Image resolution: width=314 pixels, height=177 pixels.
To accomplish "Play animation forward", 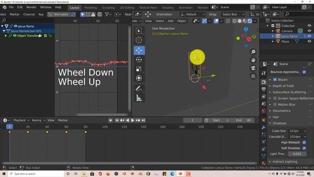I will 132,120.
